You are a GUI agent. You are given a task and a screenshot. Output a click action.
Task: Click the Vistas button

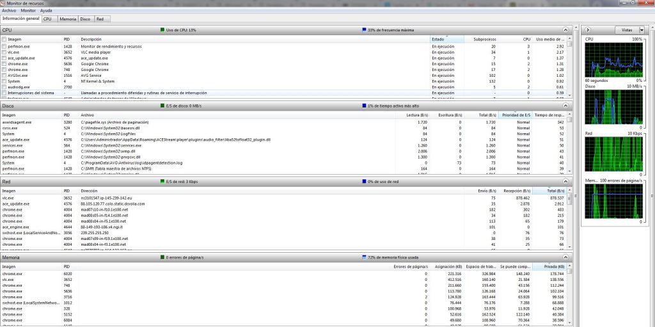(x=627, y=29)
